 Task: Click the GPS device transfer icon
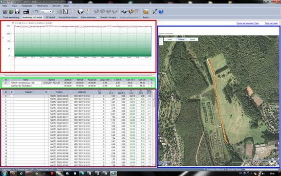pos(26,12)
